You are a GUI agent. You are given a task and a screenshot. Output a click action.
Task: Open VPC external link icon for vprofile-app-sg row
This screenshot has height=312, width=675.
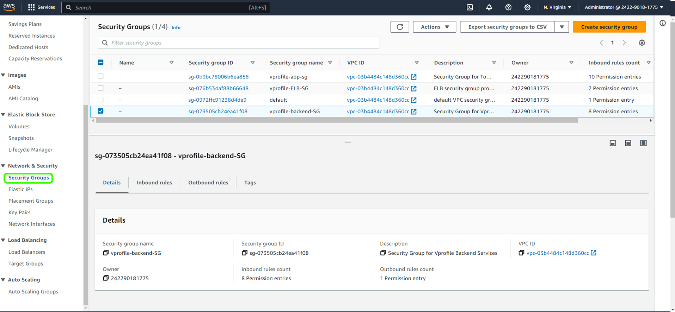[414, 77]
